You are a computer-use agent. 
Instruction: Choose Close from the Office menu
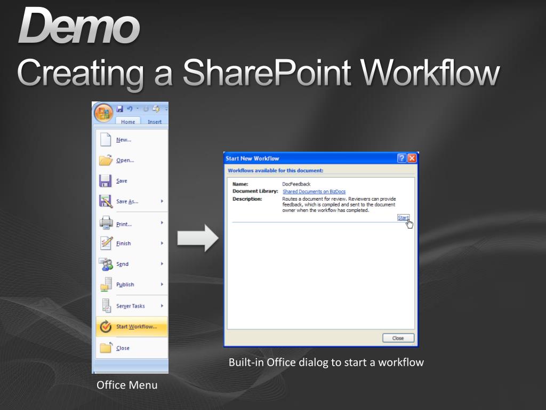(132, 348)
